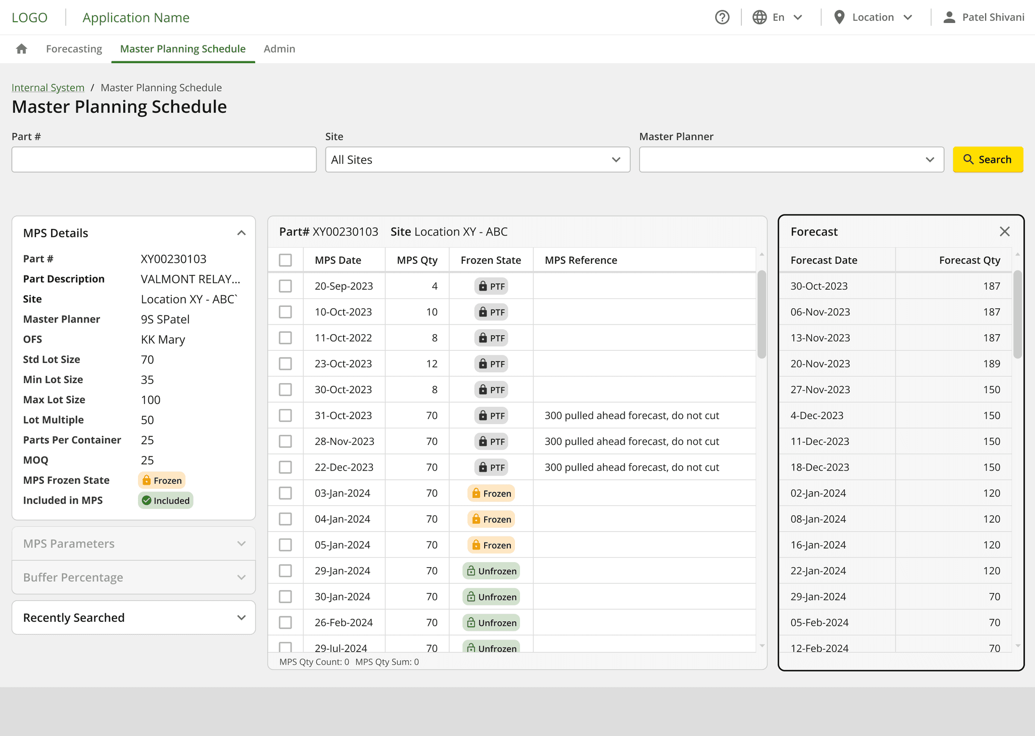
Task: Click the yellow Search button
Action: click(987, 160)
